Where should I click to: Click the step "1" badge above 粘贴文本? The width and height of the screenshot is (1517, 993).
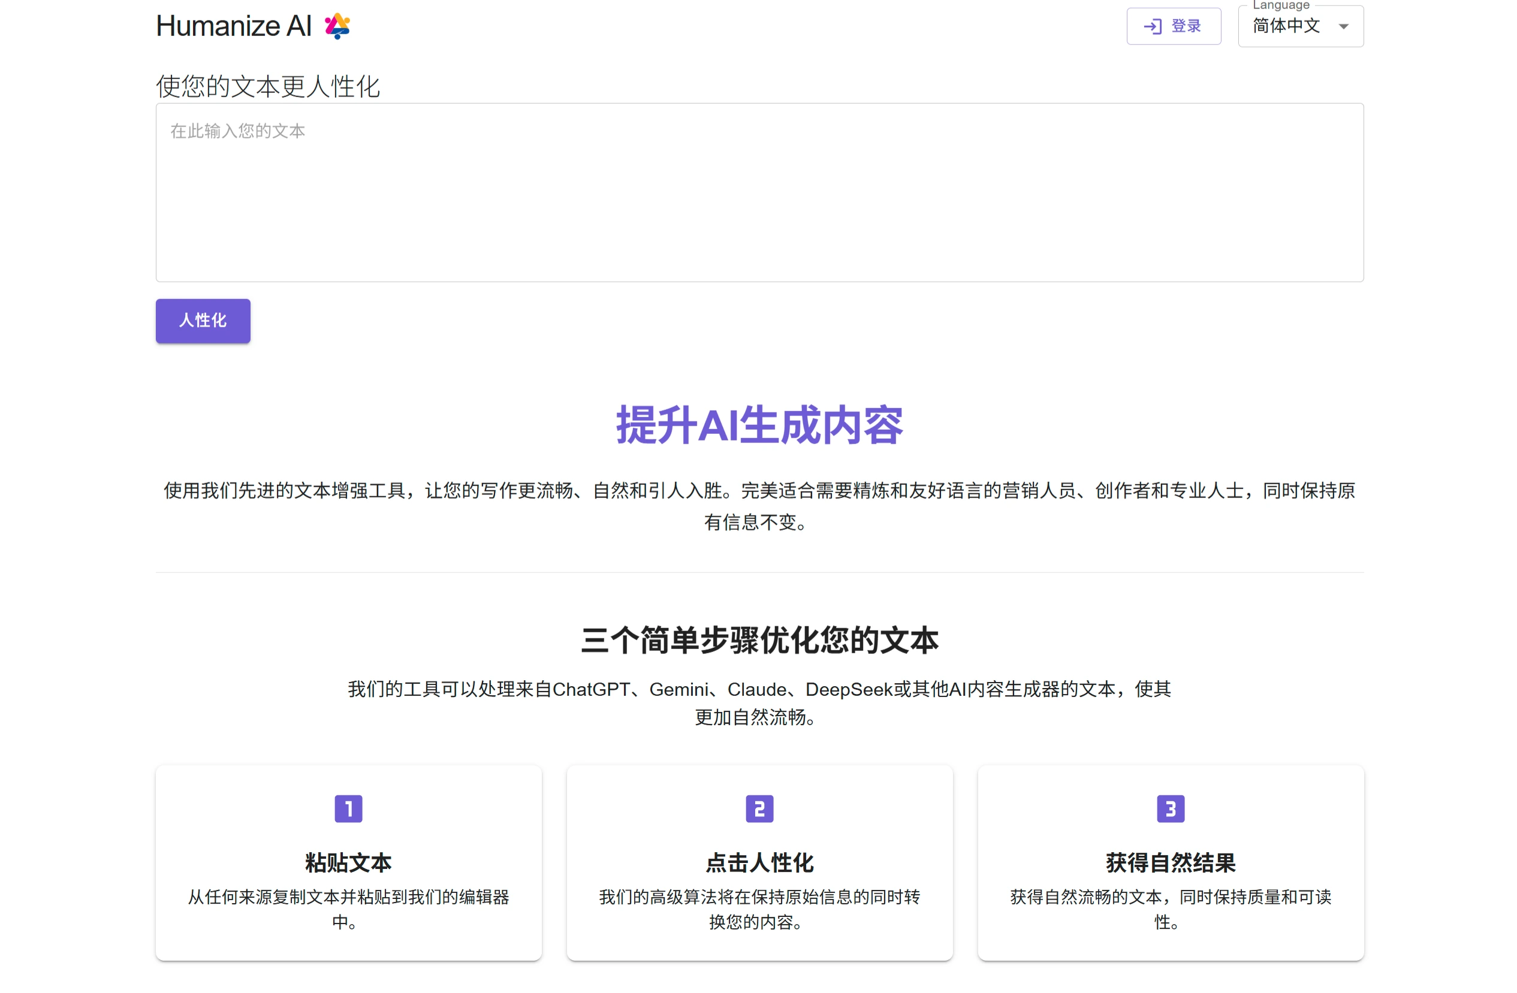point(348,808)
